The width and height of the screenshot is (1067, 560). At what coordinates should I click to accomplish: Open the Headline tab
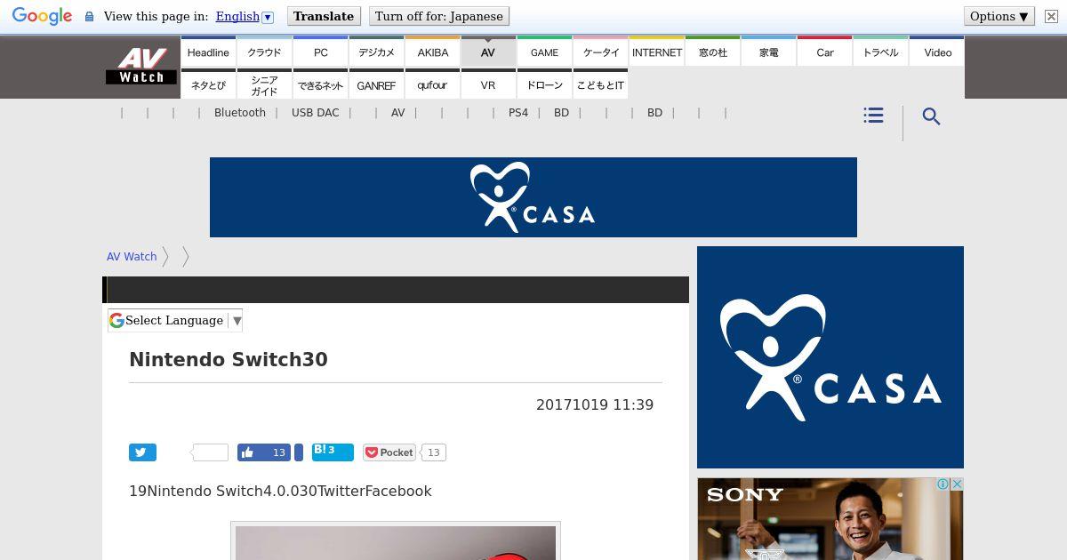point(208,52)
